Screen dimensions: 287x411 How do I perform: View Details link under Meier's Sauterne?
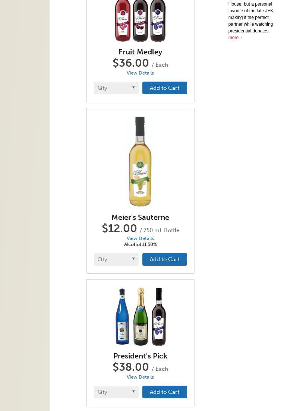coord(140,238)
